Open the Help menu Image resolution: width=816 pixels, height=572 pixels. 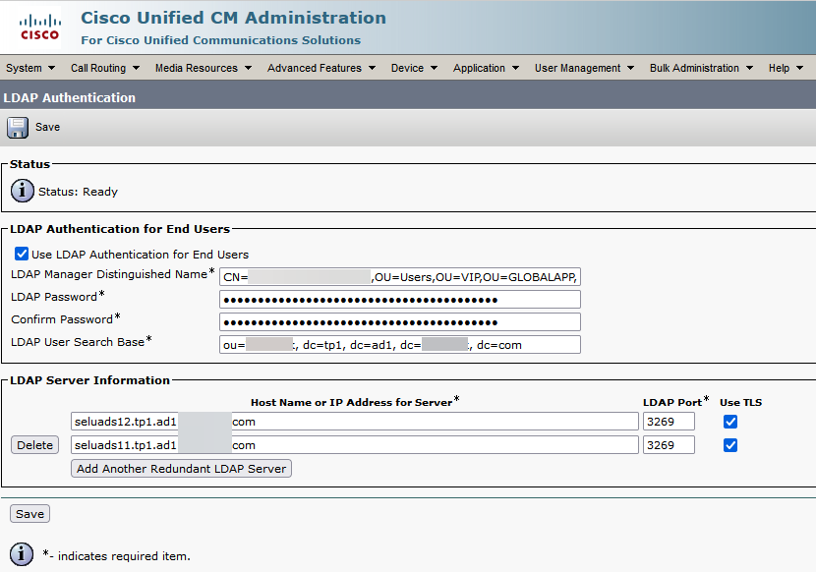[x=786, y=68]
